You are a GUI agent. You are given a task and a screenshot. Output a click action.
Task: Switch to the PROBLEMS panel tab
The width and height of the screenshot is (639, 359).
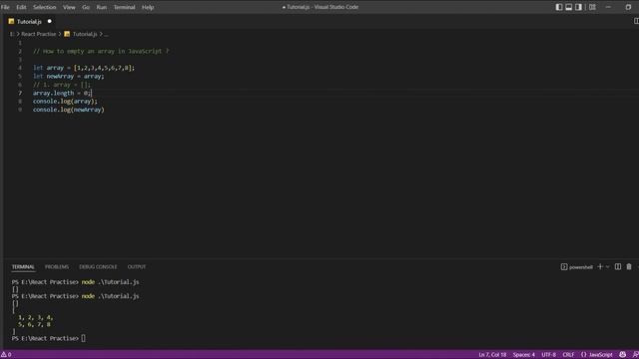pyautogui.click(x=57, y=267)
